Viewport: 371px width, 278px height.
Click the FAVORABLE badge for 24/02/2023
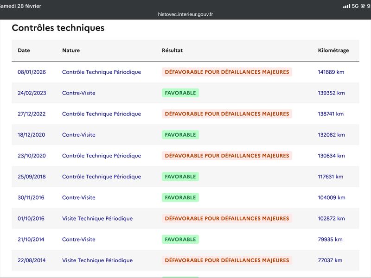[x=180, y=93]
